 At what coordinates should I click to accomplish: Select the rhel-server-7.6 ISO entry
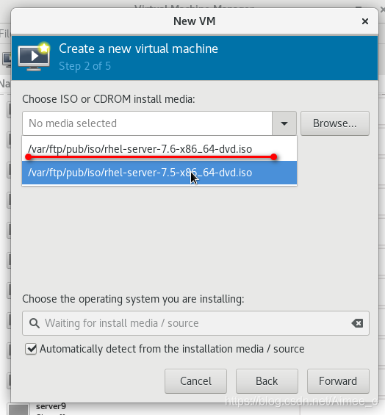pyautogui.click(x=159, y=149)
